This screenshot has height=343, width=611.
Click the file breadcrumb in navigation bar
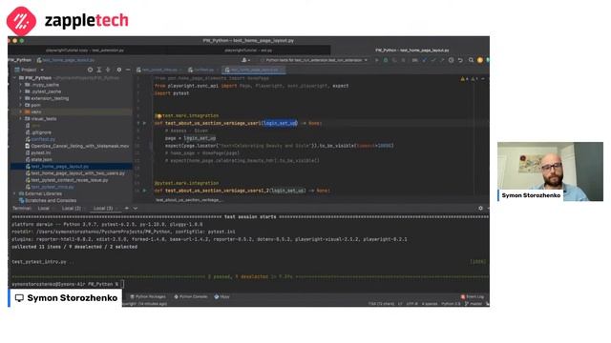pyautogui.click(x=66, y=60)
